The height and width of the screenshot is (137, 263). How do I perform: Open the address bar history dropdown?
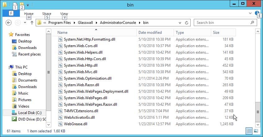(180, 23)
